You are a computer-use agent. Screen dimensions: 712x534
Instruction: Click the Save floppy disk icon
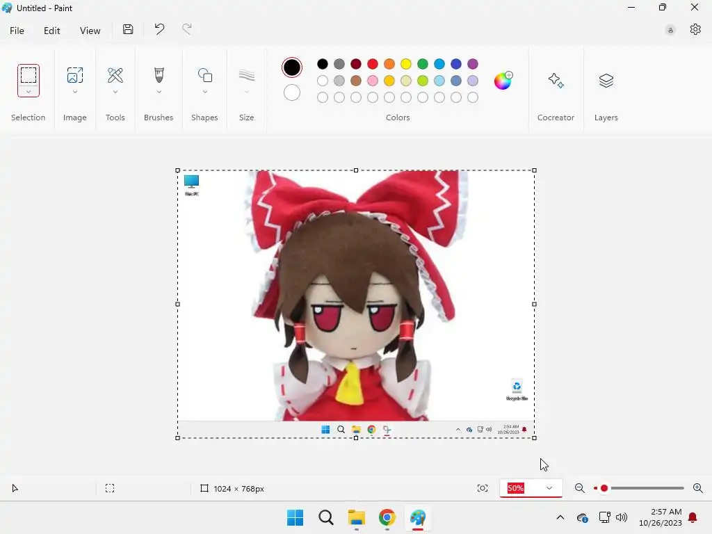128,29
